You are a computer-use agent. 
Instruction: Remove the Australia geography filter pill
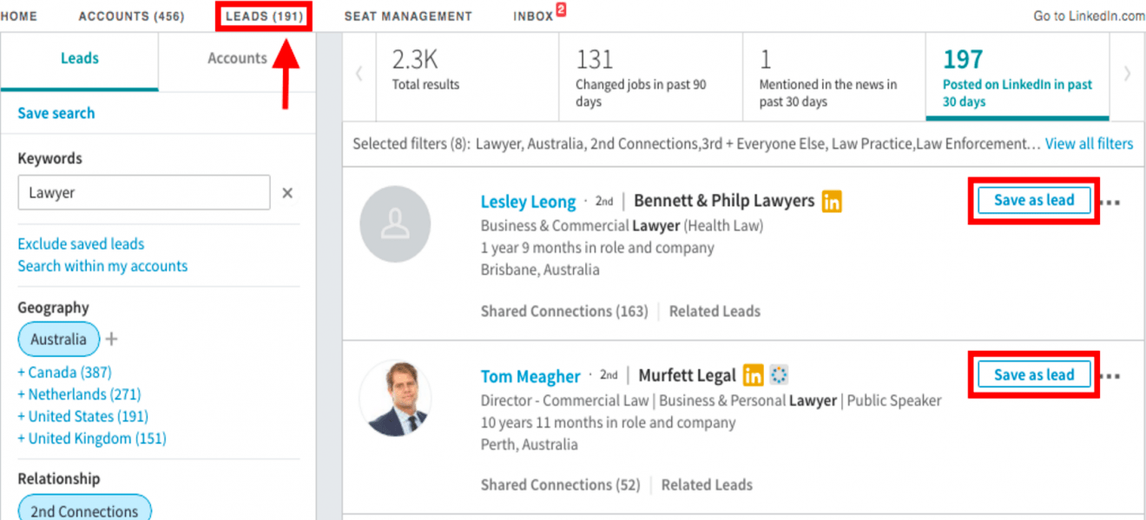coord(58,340)
